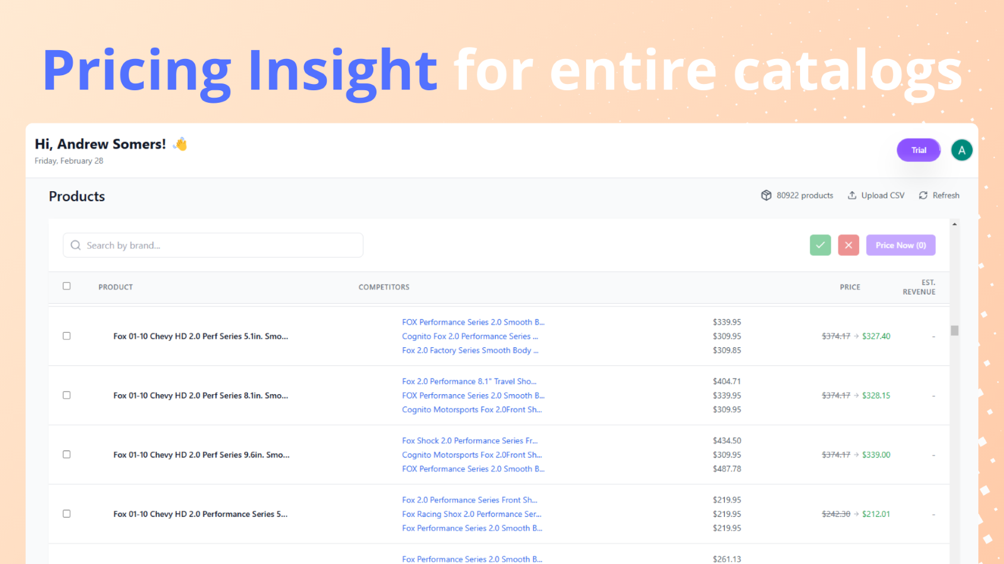Click the new price $339.00
Viewport: 1004px width, 564px height.
876,455
